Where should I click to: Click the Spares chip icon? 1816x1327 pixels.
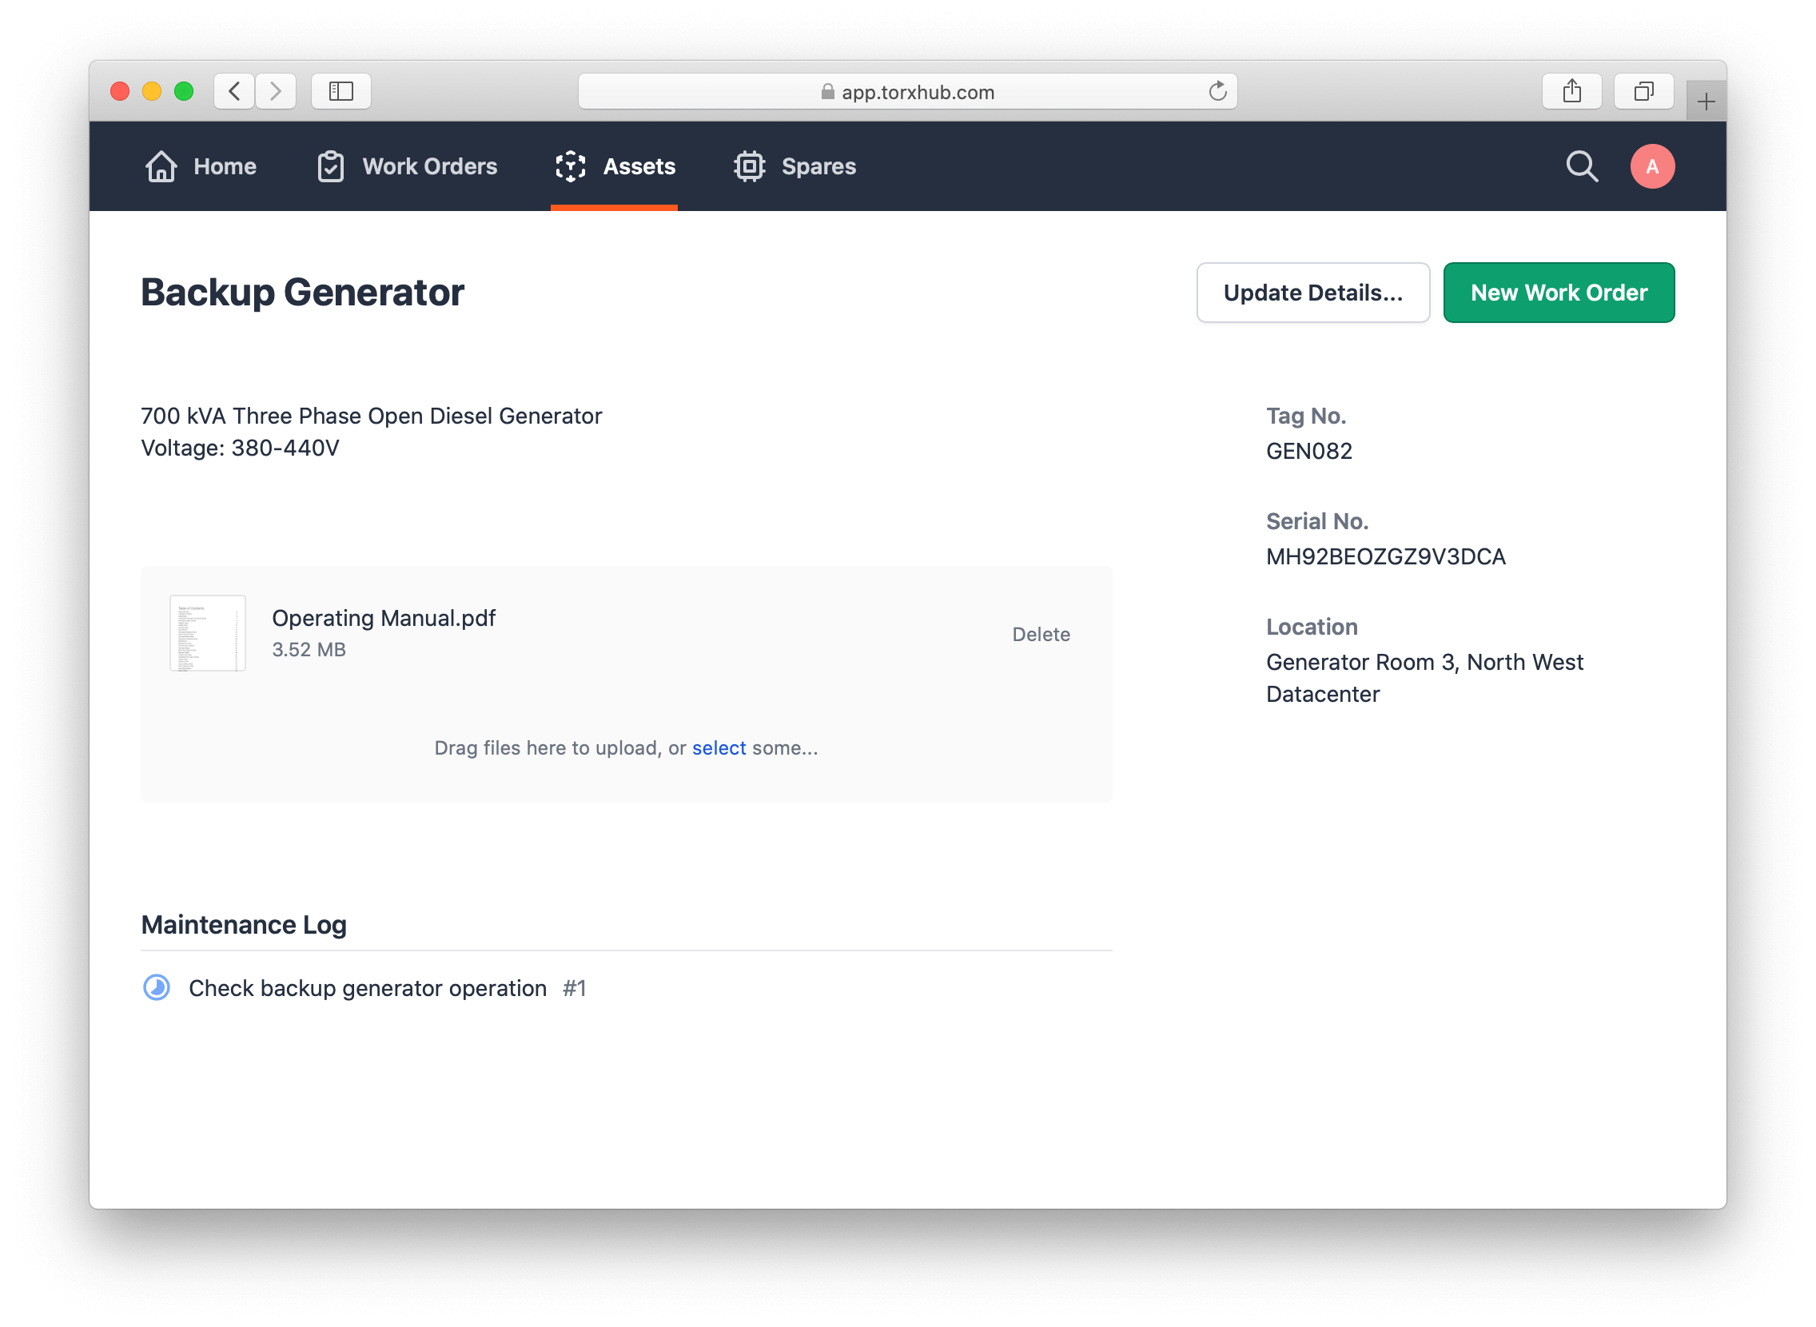point(749,166)
